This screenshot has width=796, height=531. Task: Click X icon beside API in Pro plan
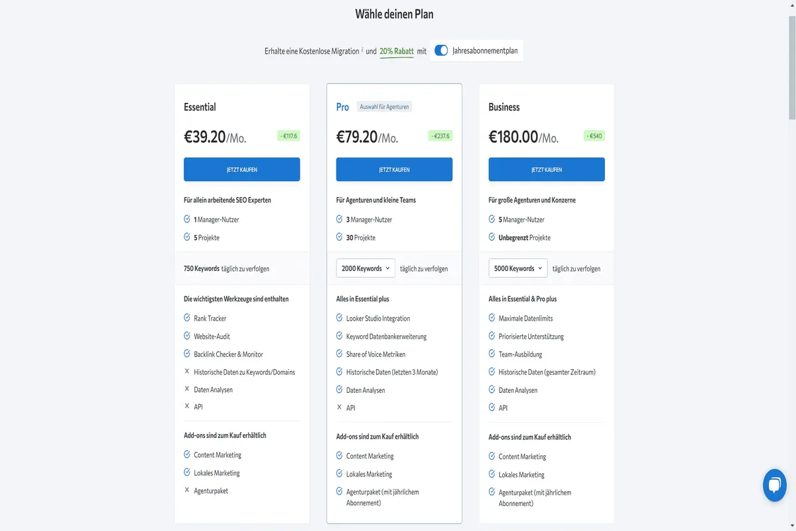coord(340,408)
